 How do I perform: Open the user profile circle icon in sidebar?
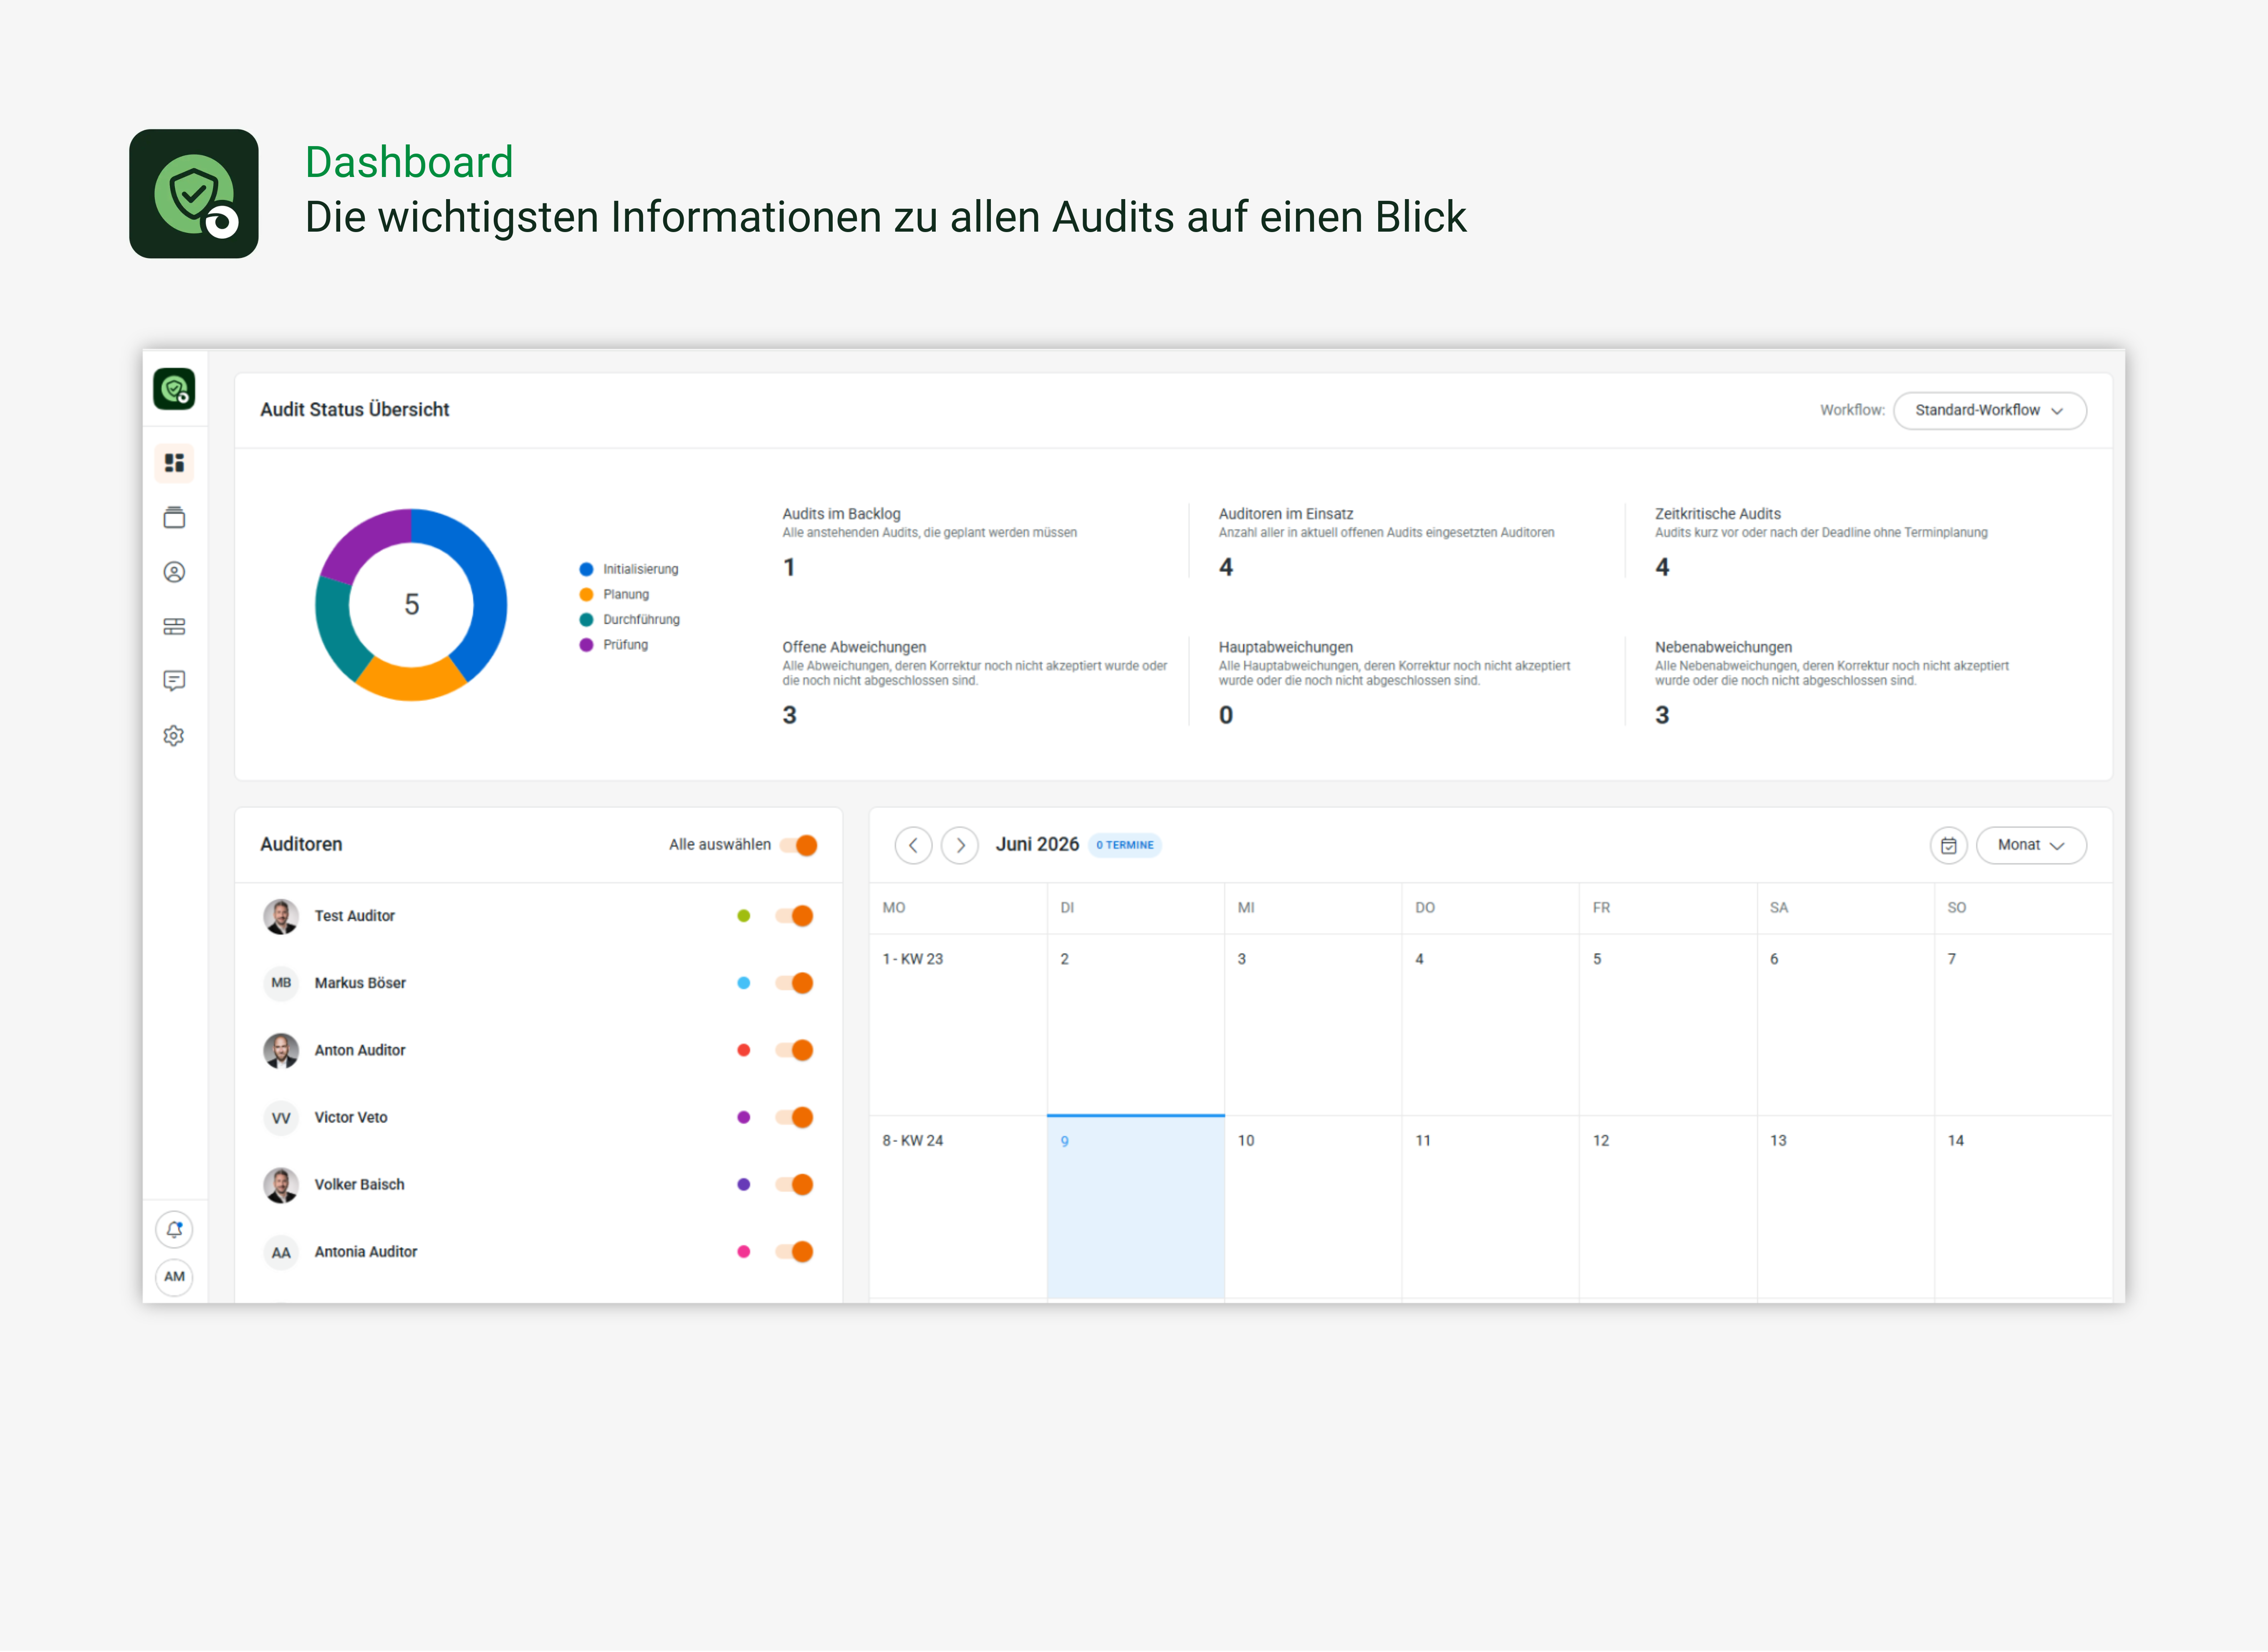[174, 572]
